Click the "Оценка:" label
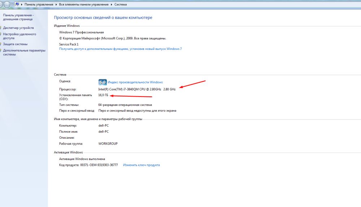 click(x=65, y=81)
